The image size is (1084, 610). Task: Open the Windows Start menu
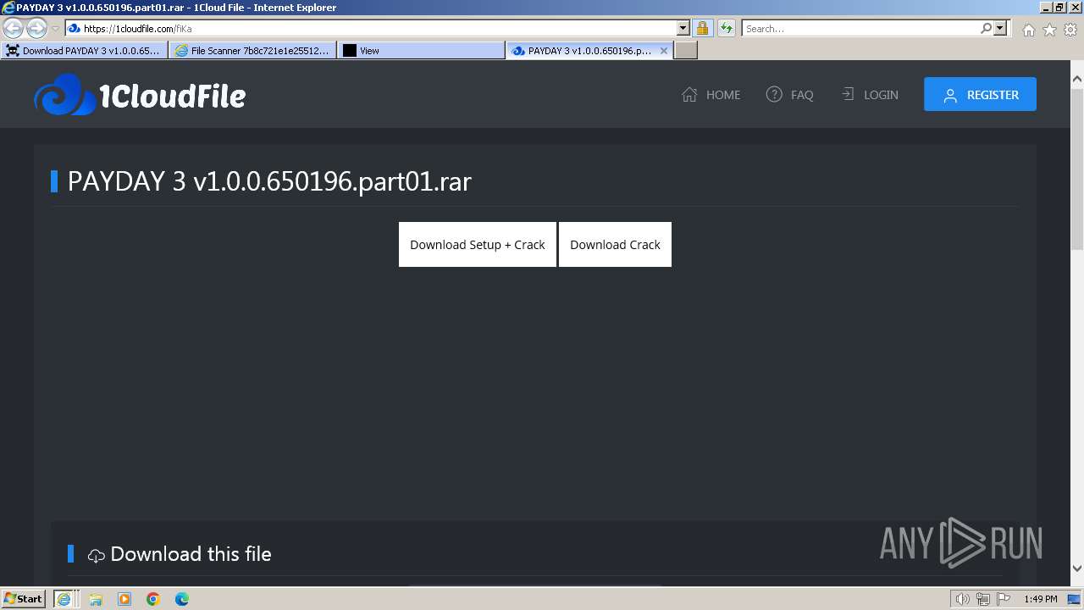point(24,598)
